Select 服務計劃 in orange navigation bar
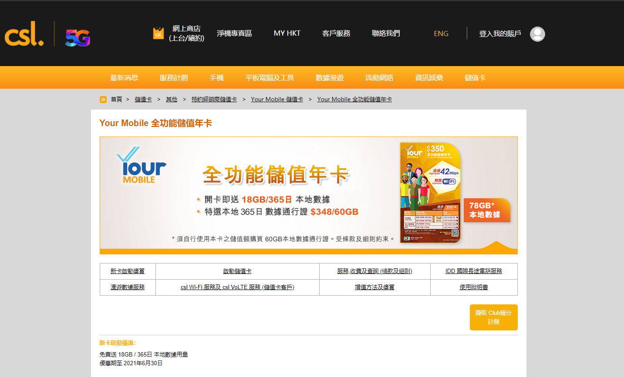The width and height of the screenshot is (624, 377). (x=174, y=78)
